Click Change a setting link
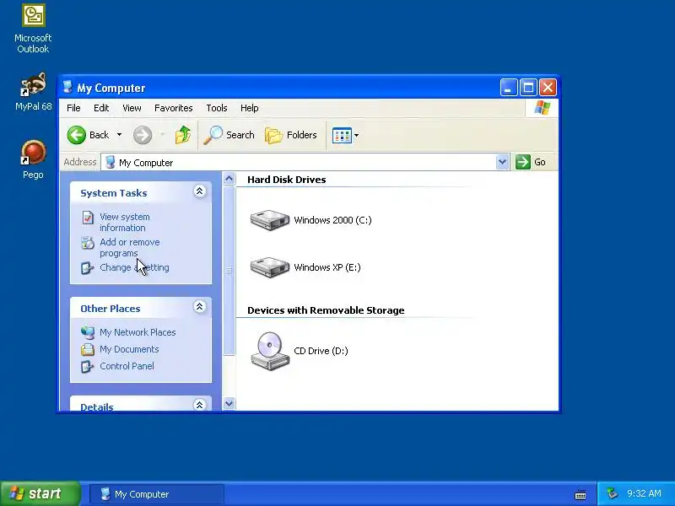The image size is (675, 506). 134,267
